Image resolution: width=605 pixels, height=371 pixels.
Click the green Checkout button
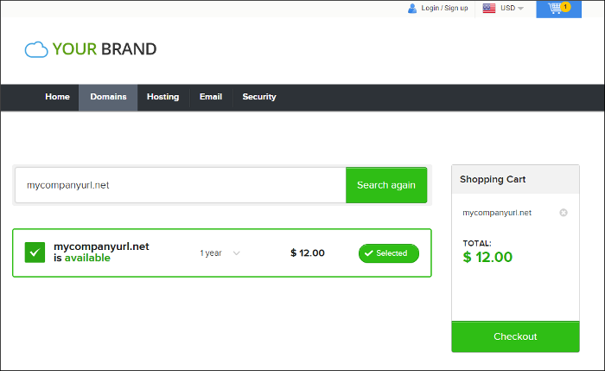click(515, 336)
